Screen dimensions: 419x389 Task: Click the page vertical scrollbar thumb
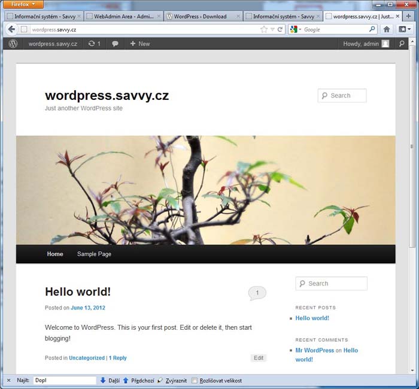tap(412, 145)
